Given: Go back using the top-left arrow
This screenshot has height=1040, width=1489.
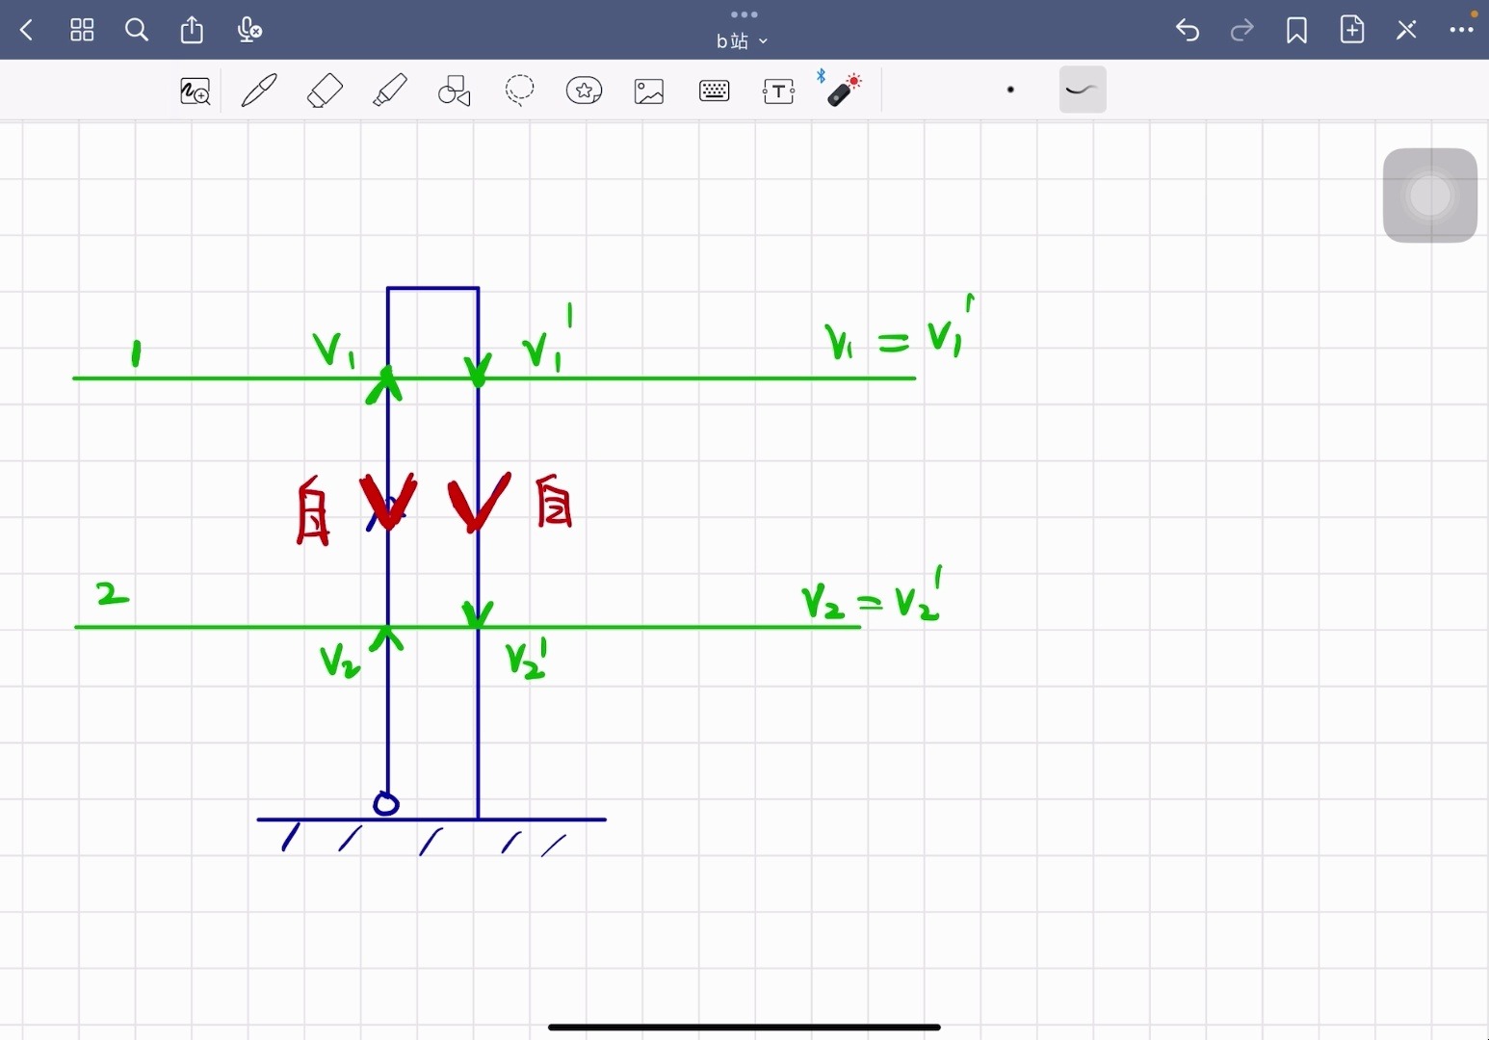Looking at the screenshot, I should point(27,30).
